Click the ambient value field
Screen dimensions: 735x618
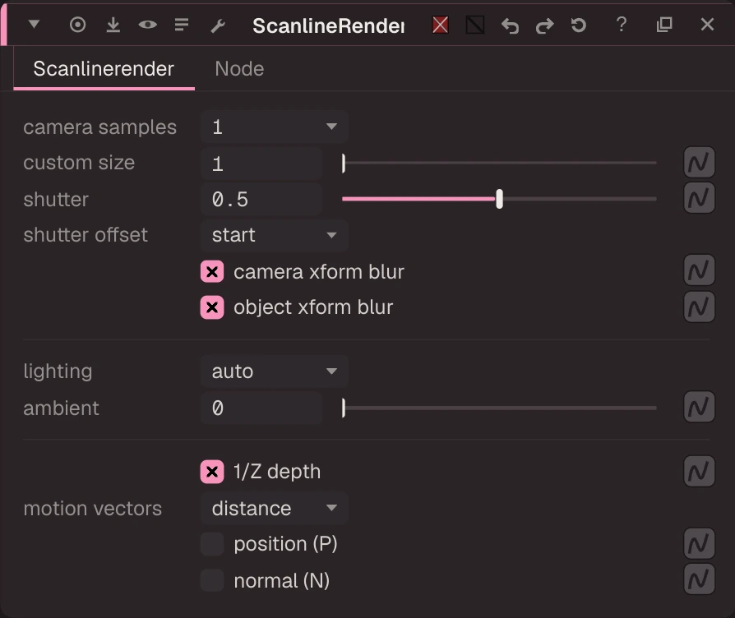click(261, 408)
